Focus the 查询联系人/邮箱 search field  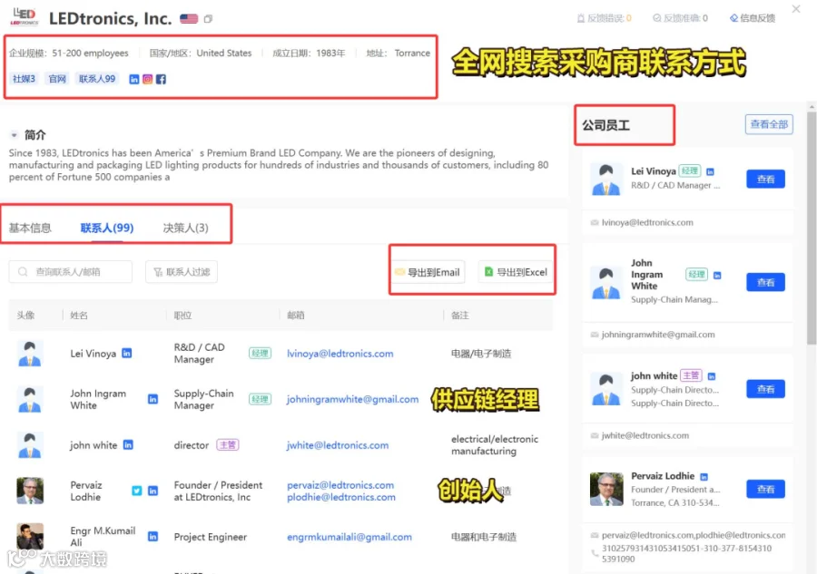[70, 272]
